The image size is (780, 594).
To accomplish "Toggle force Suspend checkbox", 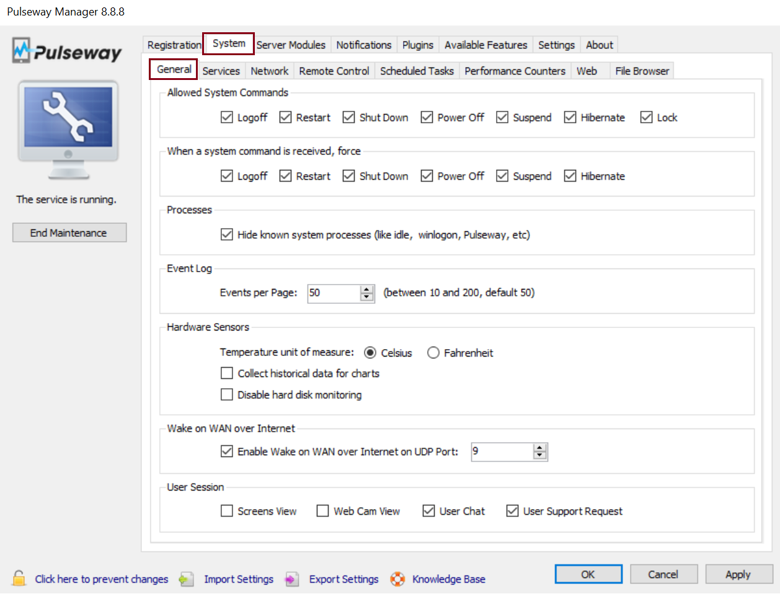I will pyautogui.click(x=502, y=176).
